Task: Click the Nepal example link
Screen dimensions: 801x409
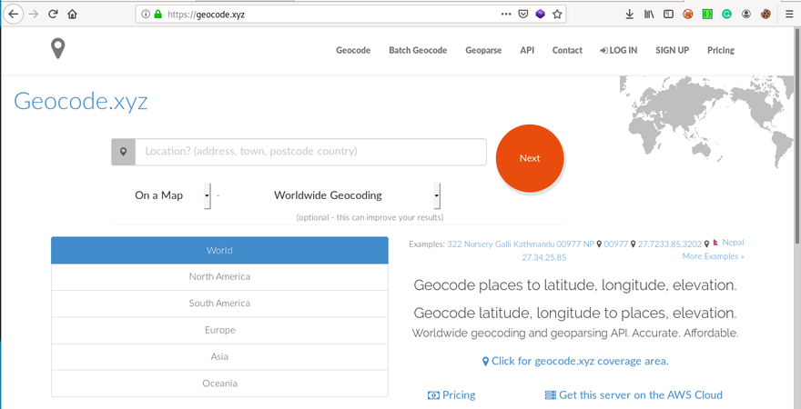Action: [x=733, y=243]
